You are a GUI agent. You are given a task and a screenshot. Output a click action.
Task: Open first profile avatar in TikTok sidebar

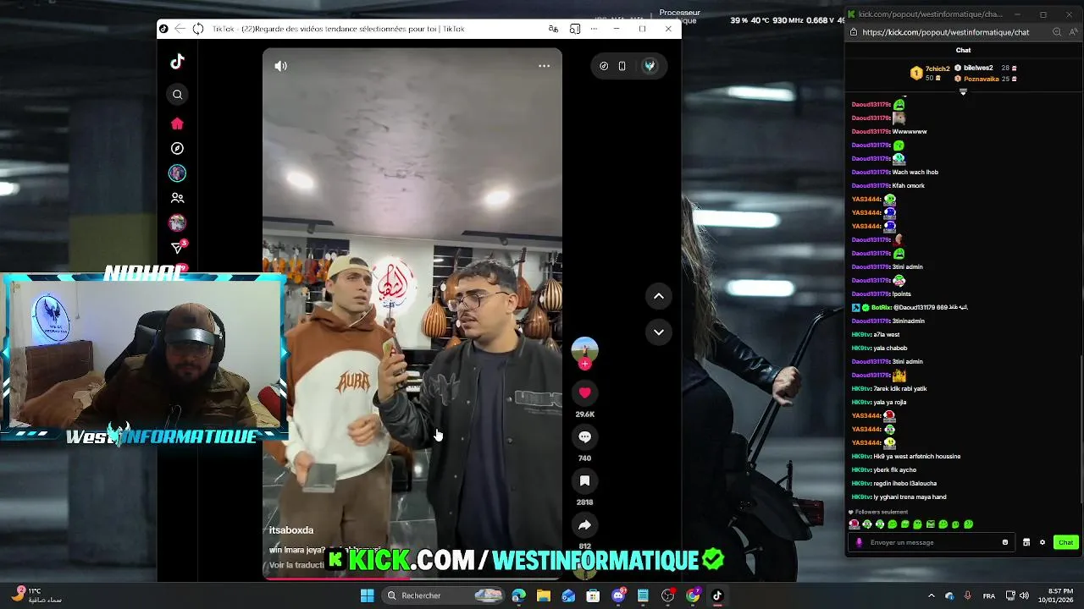(177, 173)
